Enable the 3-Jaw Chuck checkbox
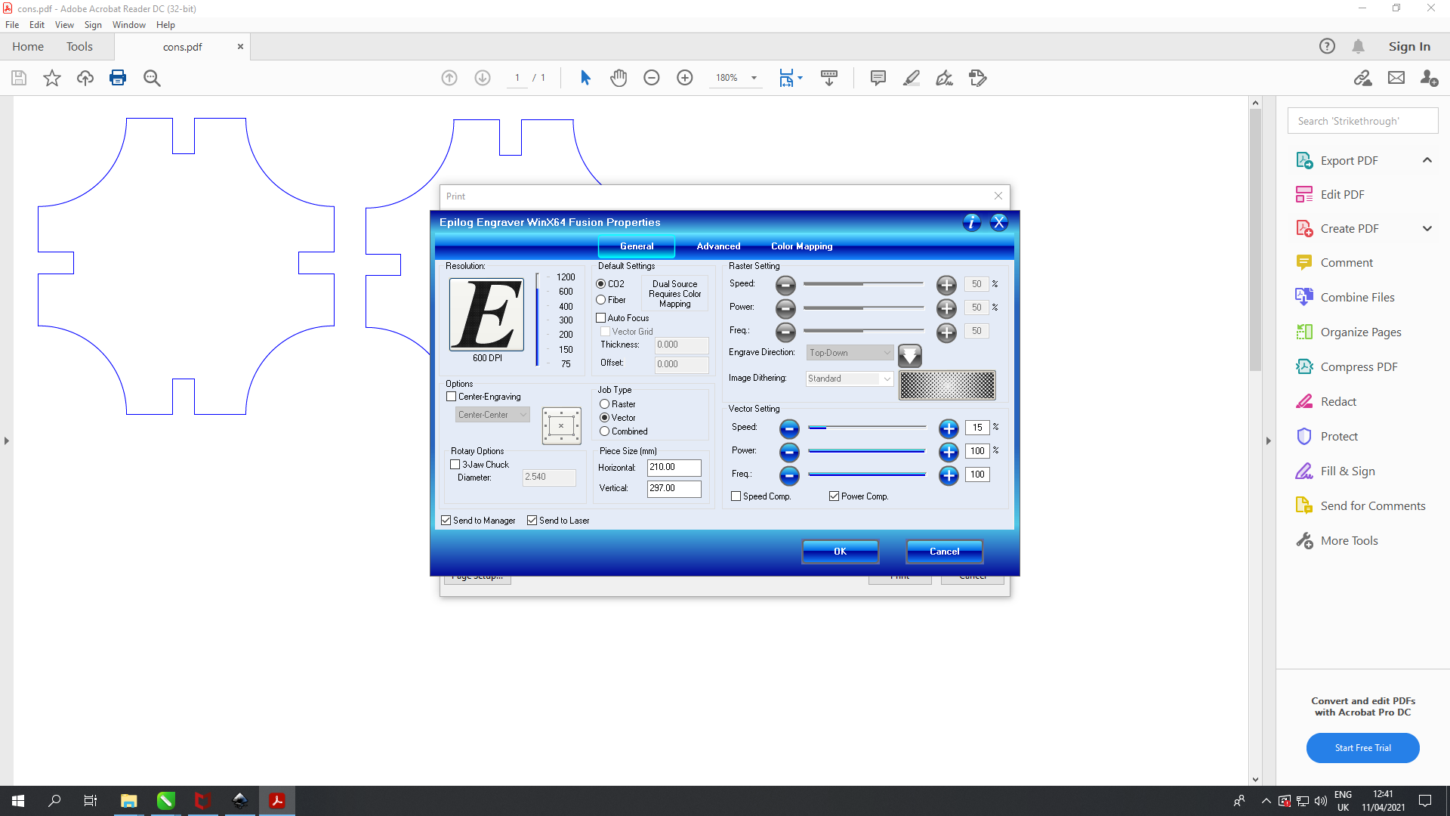The width and height of the screenshot is (1450, 816). [x=455, y=465]
